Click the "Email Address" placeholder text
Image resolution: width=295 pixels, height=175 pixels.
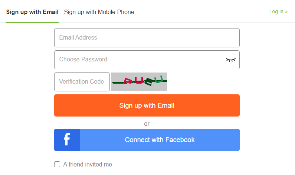point(78,38)
